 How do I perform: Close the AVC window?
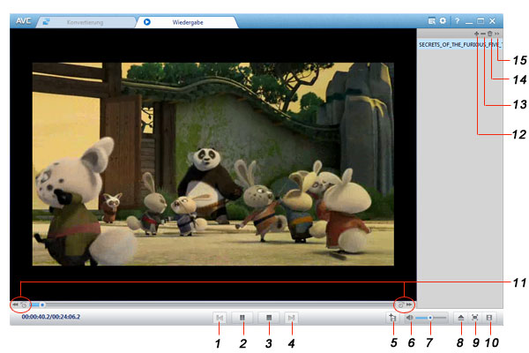coord(493,21)
